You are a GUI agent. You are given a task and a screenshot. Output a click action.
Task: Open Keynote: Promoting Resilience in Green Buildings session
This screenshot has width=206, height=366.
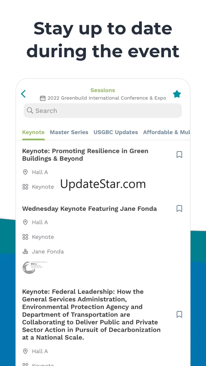tap(85, 155)
